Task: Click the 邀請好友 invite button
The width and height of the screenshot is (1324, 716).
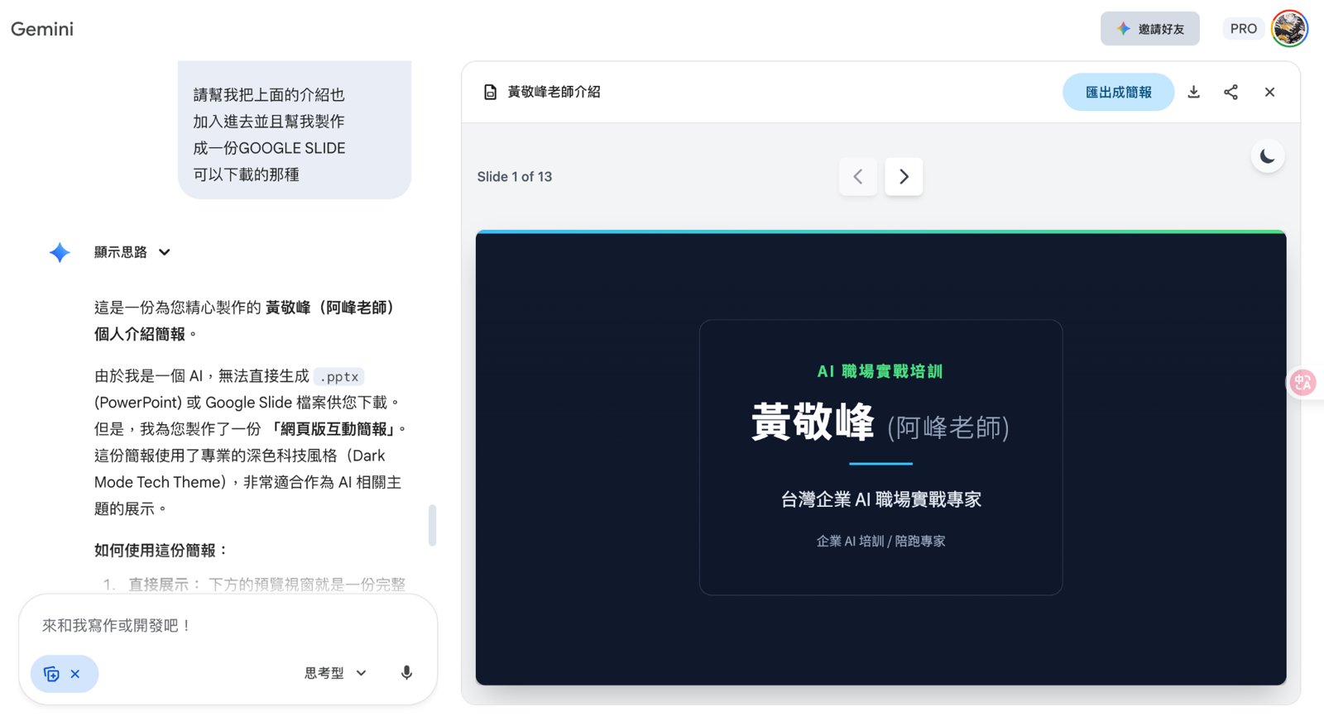Action: [x=1149, y=28]
